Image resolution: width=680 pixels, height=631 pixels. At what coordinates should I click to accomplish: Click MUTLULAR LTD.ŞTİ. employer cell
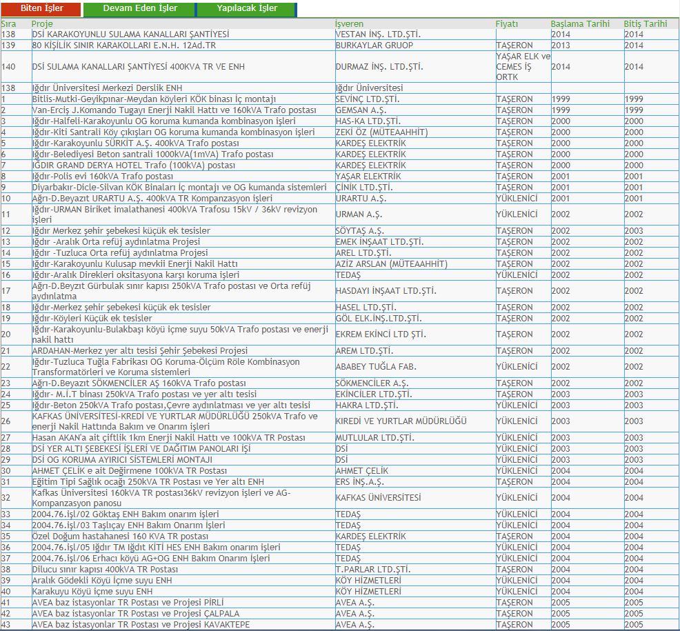pyautogui.click(x=415, y=438)
